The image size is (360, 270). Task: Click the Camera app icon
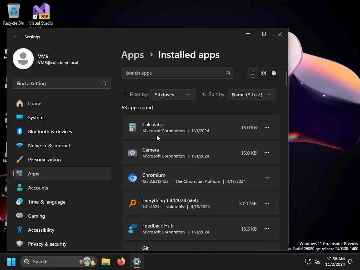(133, 153)
